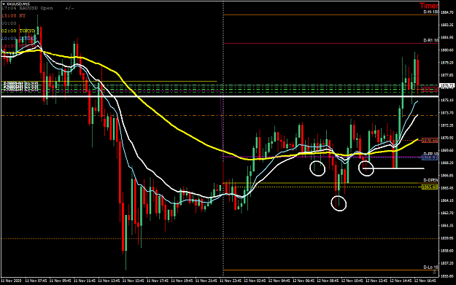456x285 pixels.
Task: Click 11 Nov 19:45 on the time axis
Action: coord(182,281)
